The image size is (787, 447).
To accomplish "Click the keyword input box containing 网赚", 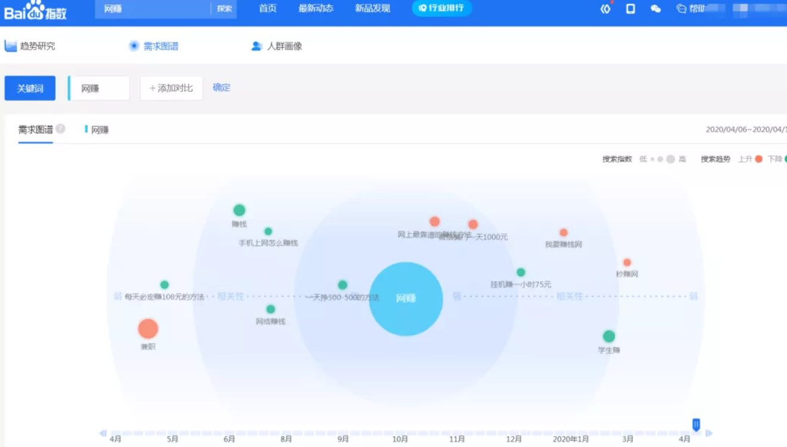I will (99, 88).
